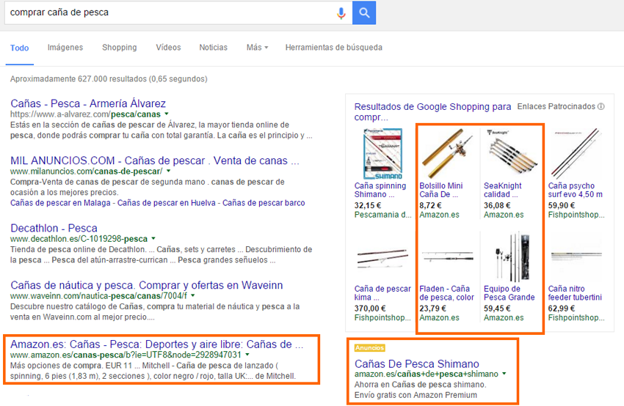Open the Cañas De Pesca Shimano ad
Viewport: 624px width, 406px height.
tap(417, 364)
